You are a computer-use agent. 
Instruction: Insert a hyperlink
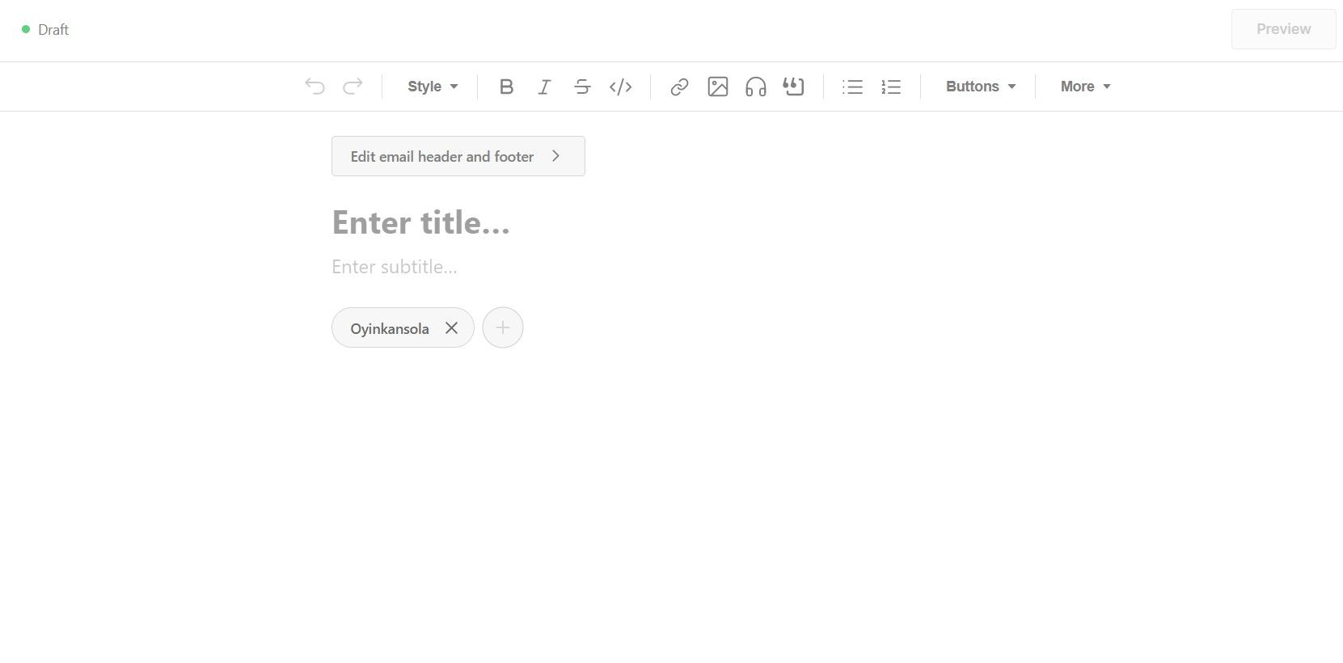click(x=680, y=87)
